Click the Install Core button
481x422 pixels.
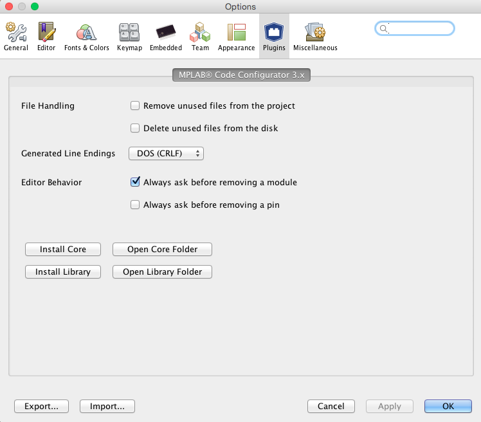tap(63, 250)
